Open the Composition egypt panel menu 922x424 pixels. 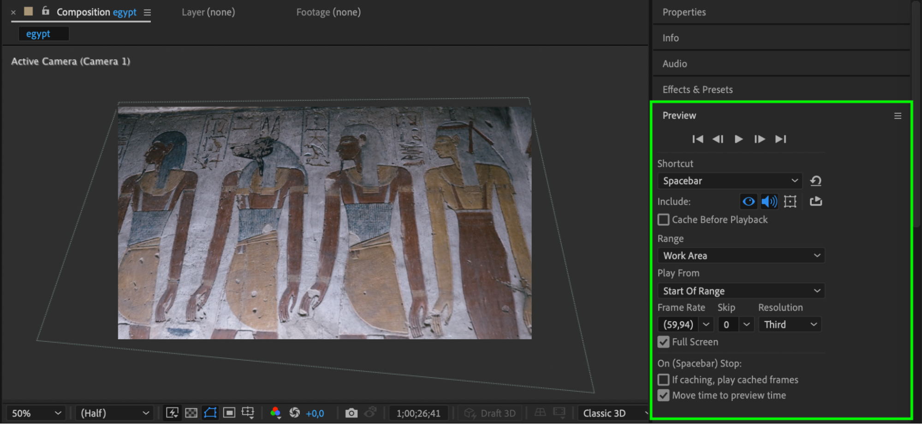click(x=147, y=13)
